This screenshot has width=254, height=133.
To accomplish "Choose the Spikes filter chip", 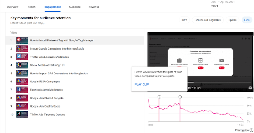I will (232, 20).
